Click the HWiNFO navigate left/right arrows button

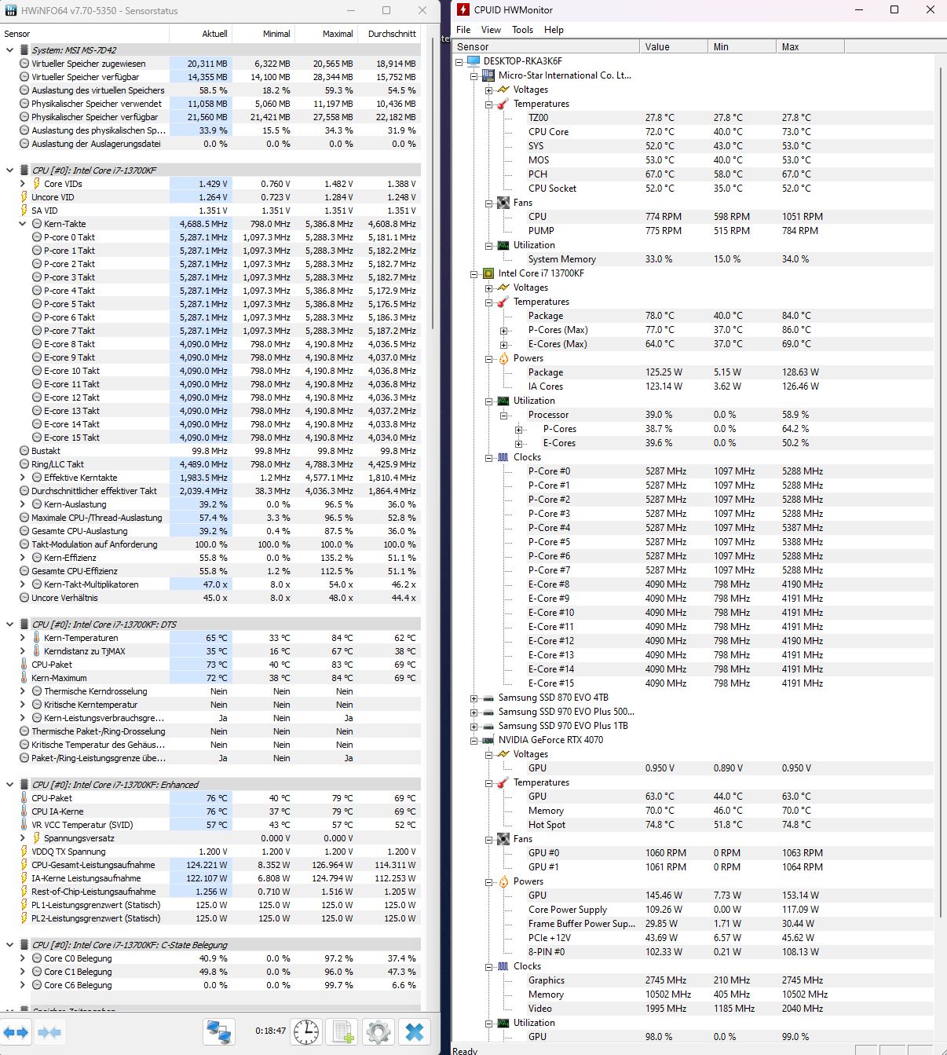click(x=16, y=1031)
